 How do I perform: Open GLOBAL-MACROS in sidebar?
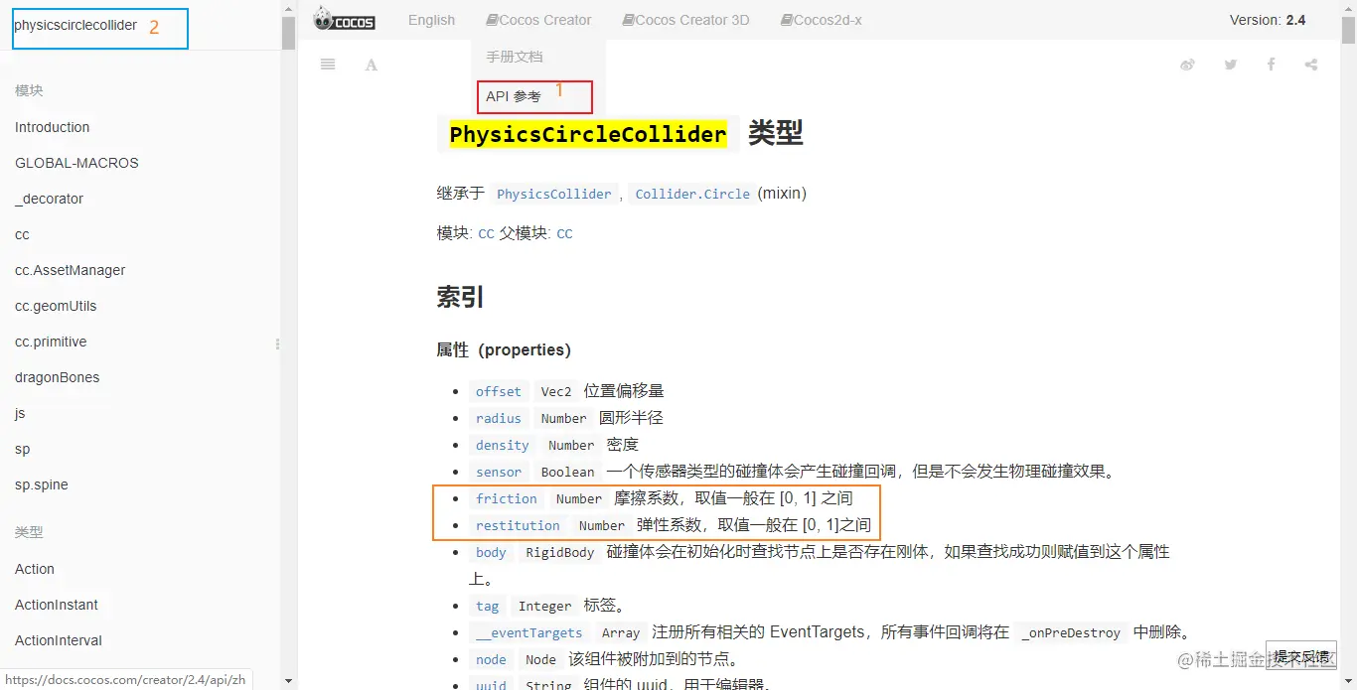click(76, 163)
